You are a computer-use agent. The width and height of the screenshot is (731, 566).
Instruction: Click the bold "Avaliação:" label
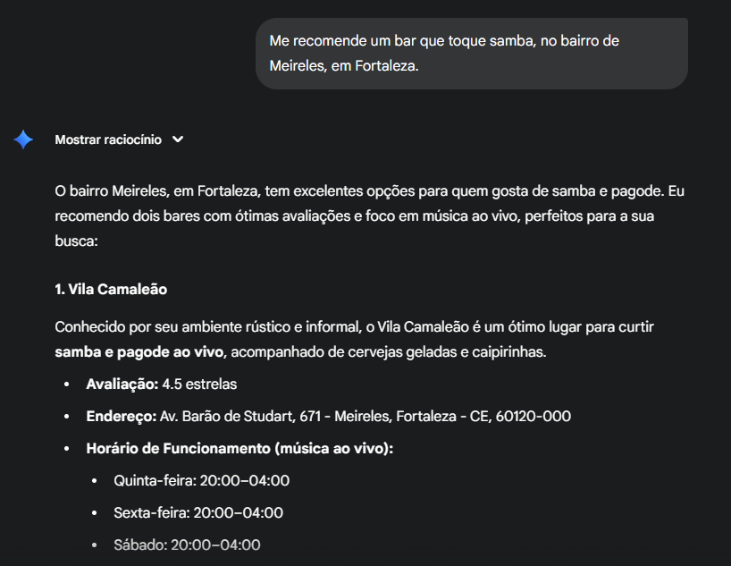(122, 384)
